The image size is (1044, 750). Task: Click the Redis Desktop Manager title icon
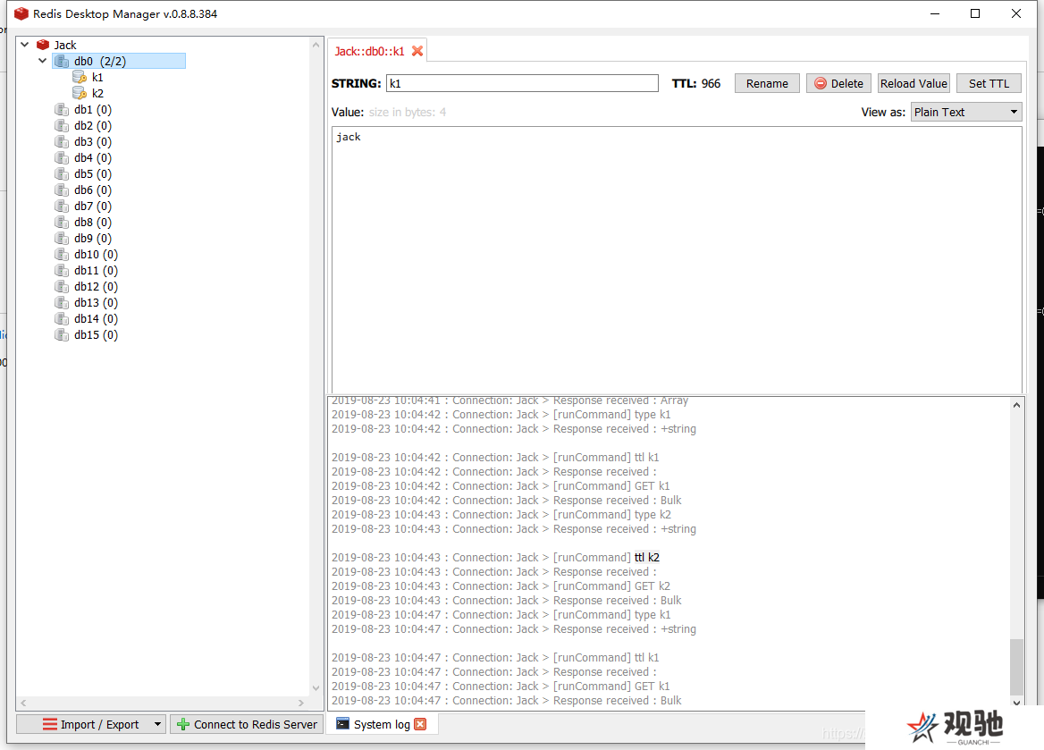tap(21, 13)
